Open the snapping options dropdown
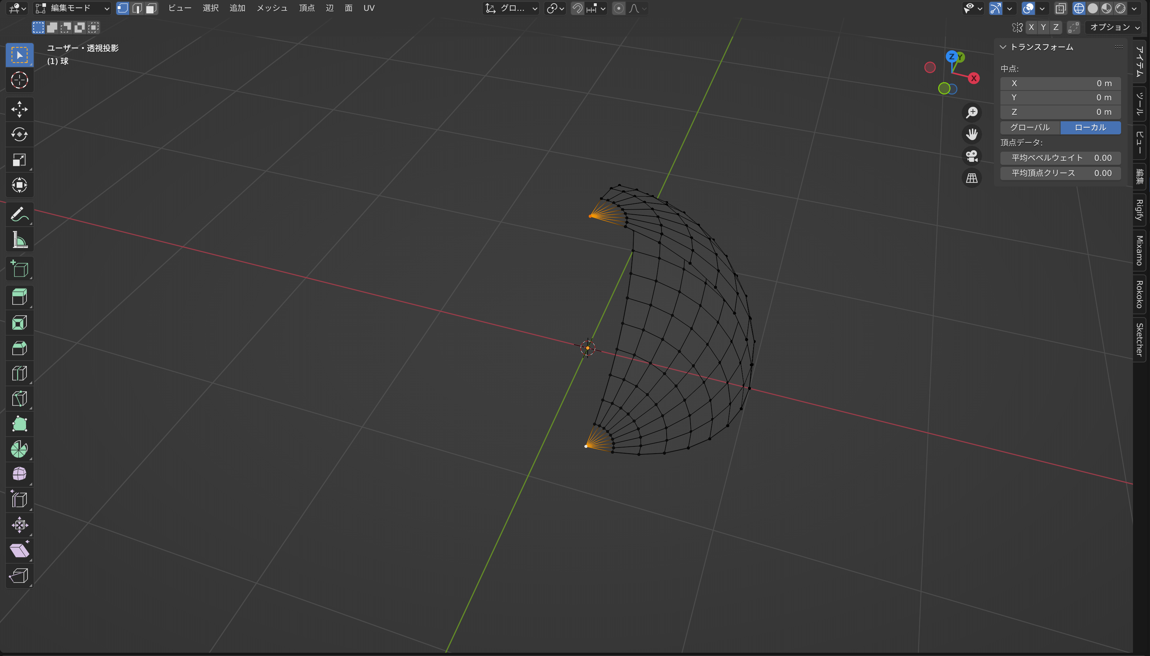The image size is (1150, 656). click(x=596, y=8)
